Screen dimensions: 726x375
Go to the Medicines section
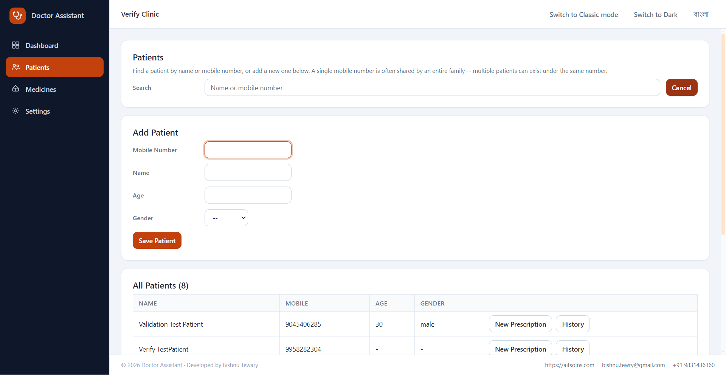54,89
